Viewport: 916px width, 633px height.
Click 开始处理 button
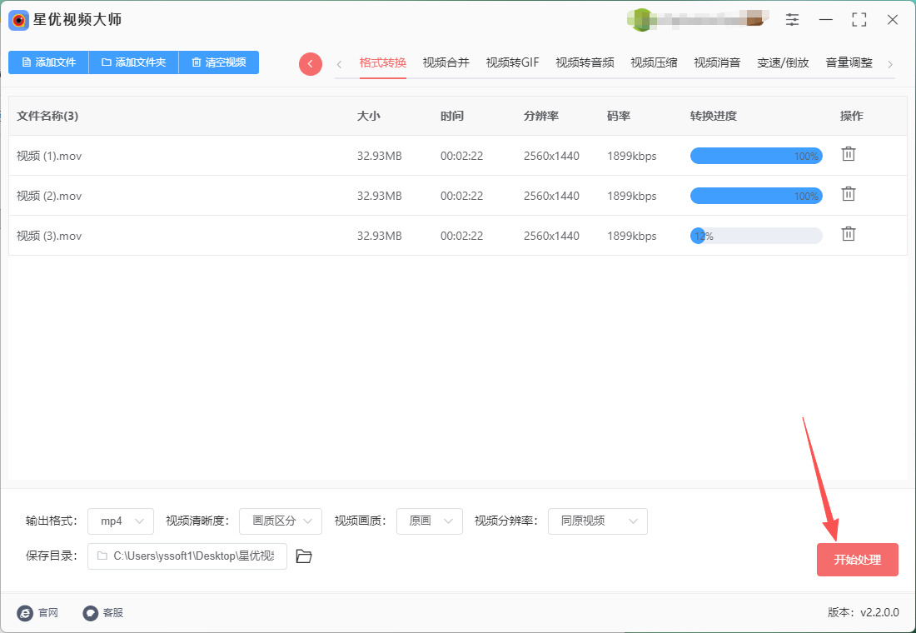click(x=857, y=560)
